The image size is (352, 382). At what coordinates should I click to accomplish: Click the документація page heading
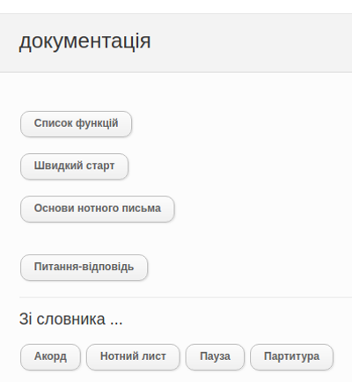click(x=84, y=41)
